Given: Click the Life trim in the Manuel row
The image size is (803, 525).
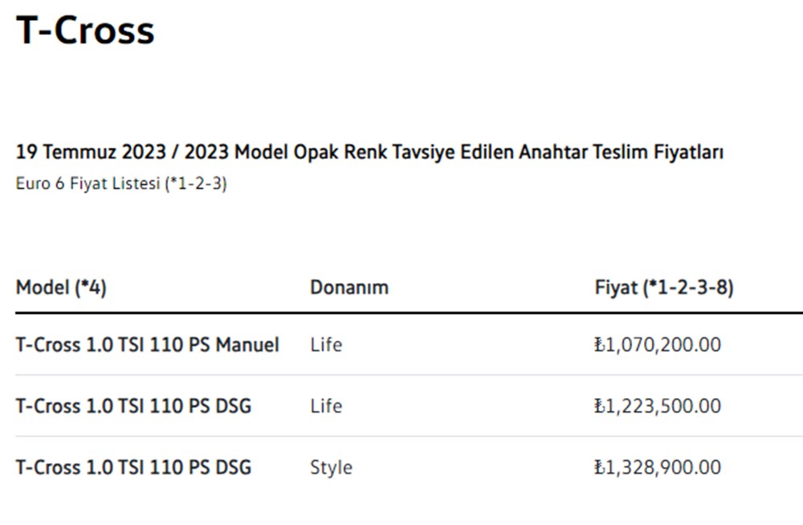Looking at the screenshot, I should (326, 344).
